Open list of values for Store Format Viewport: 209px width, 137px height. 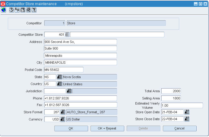[63, 112]
